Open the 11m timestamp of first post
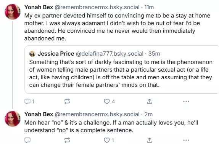The image size is (219, 144). pyautogui.click(x=149, y=7)
